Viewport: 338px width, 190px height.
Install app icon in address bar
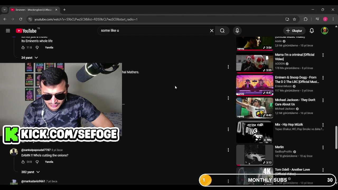287,19
